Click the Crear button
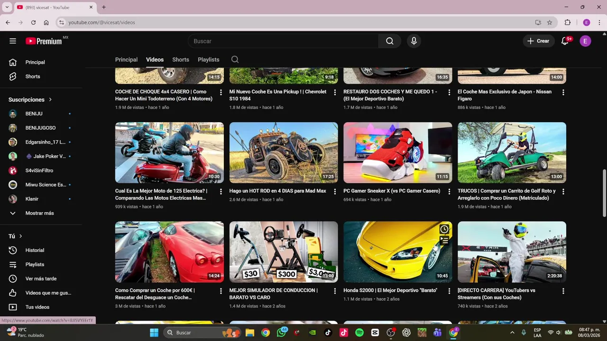Image resolution: width=607 pixels, height=341 pixels. click(538, 41)
